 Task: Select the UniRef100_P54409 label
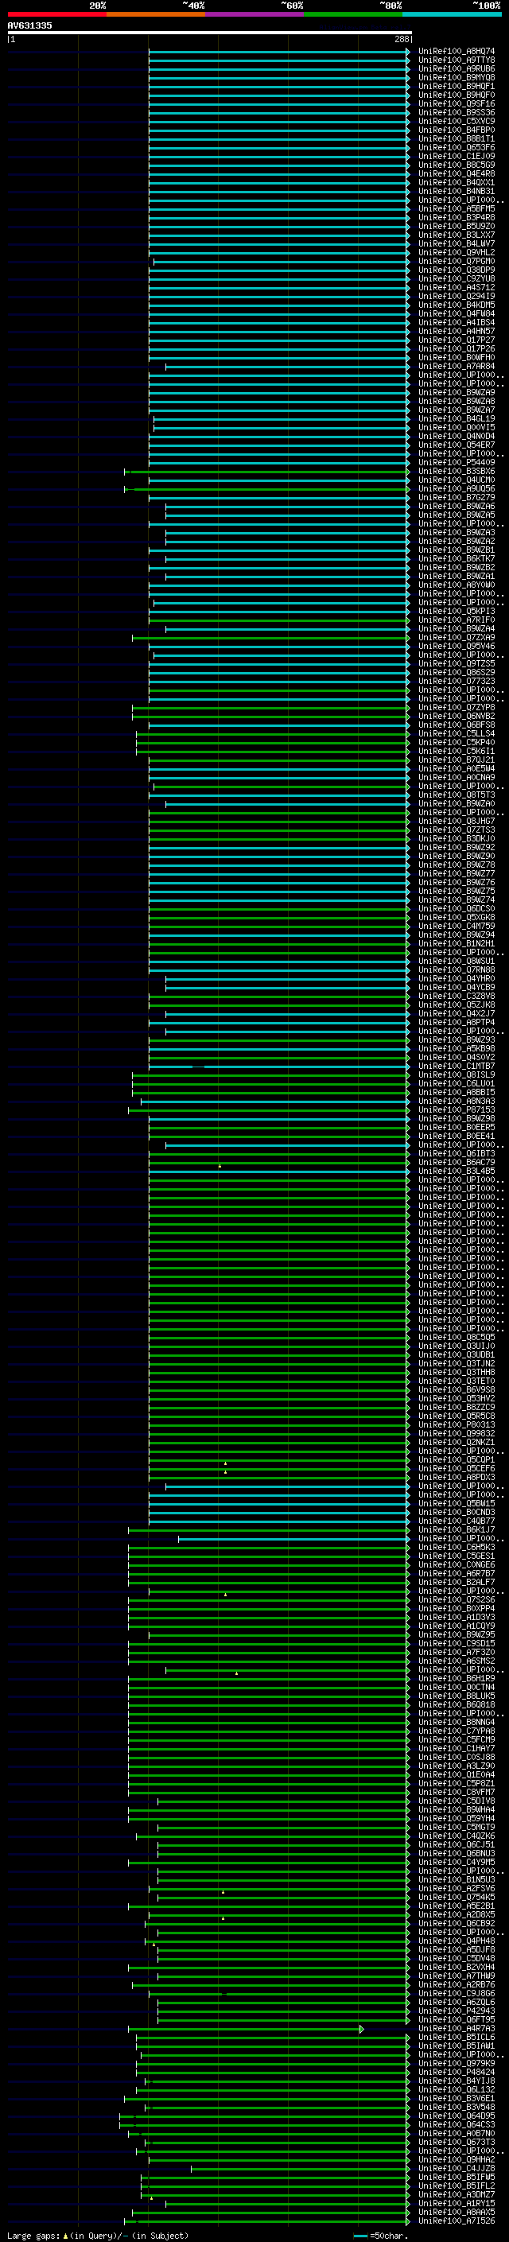[x=457, y=462]
